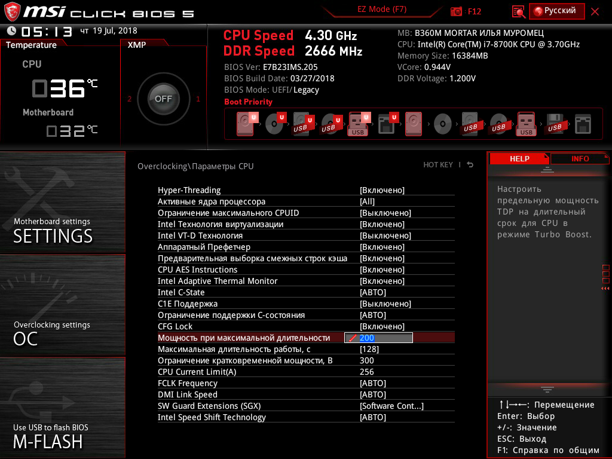Select XMP profile 2
Viewport: 612px width, 459px height.
pyautogui.click(x=130, y=99)
